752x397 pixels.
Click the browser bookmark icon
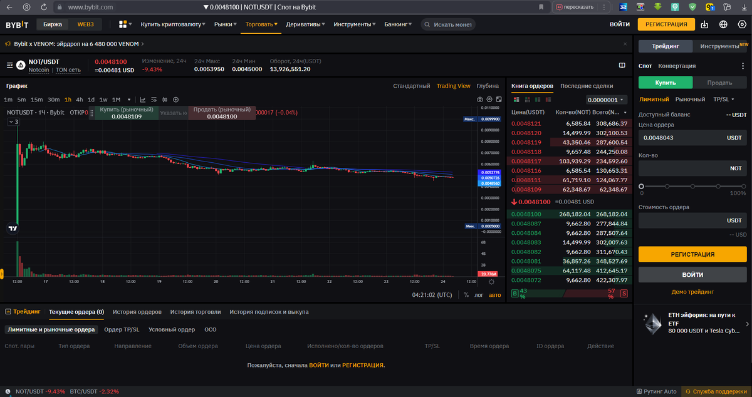(541, 7)
